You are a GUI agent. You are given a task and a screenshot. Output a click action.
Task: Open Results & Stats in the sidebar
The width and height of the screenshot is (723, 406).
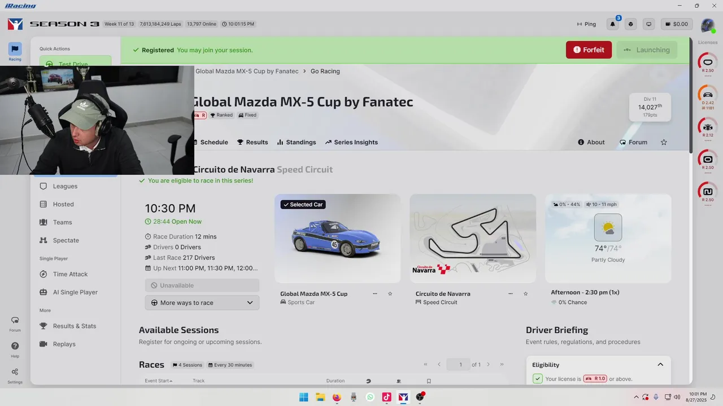tap(75, 326)
